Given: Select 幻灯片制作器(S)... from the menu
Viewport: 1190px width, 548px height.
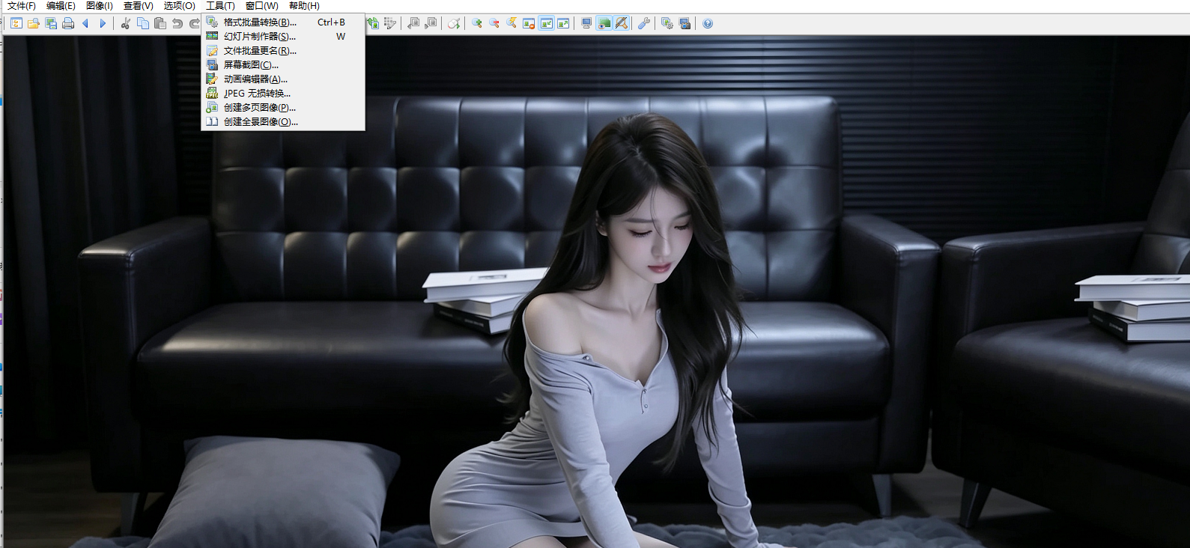Looking at the screenshot, I should (283, 37).
